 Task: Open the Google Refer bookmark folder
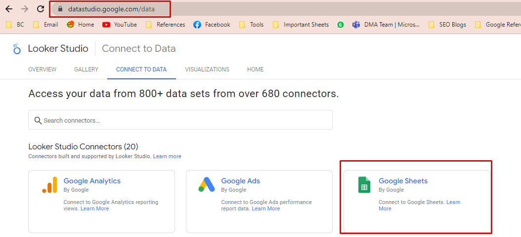click(x=497, y=25)
